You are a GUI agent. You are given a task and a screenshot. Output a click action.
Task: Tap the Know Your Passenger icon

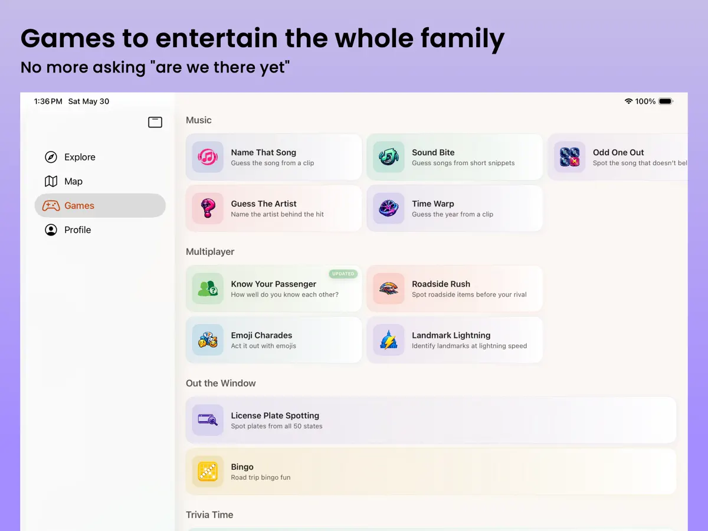point(208,289)
